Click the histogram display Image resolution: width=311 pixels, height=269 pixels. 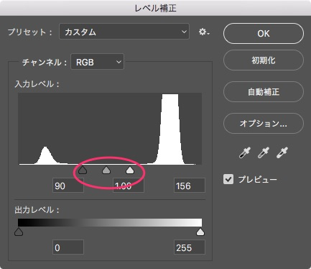[x=110, y=129]
